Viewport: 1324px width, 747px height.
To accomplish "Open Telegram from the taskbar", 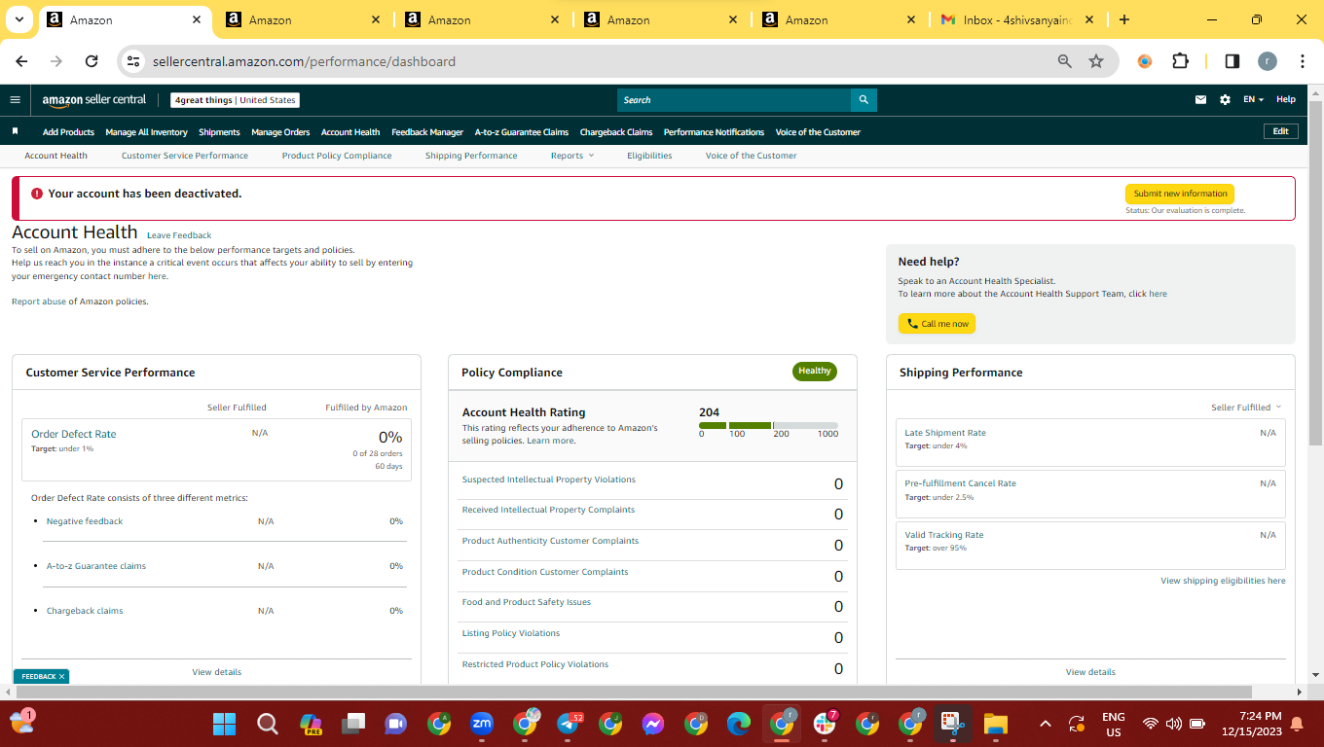I will coord(568,724).
